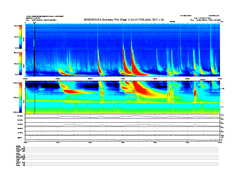
Task: Select the RAD1 intensity color bar
Action: [x=20, y=63]
